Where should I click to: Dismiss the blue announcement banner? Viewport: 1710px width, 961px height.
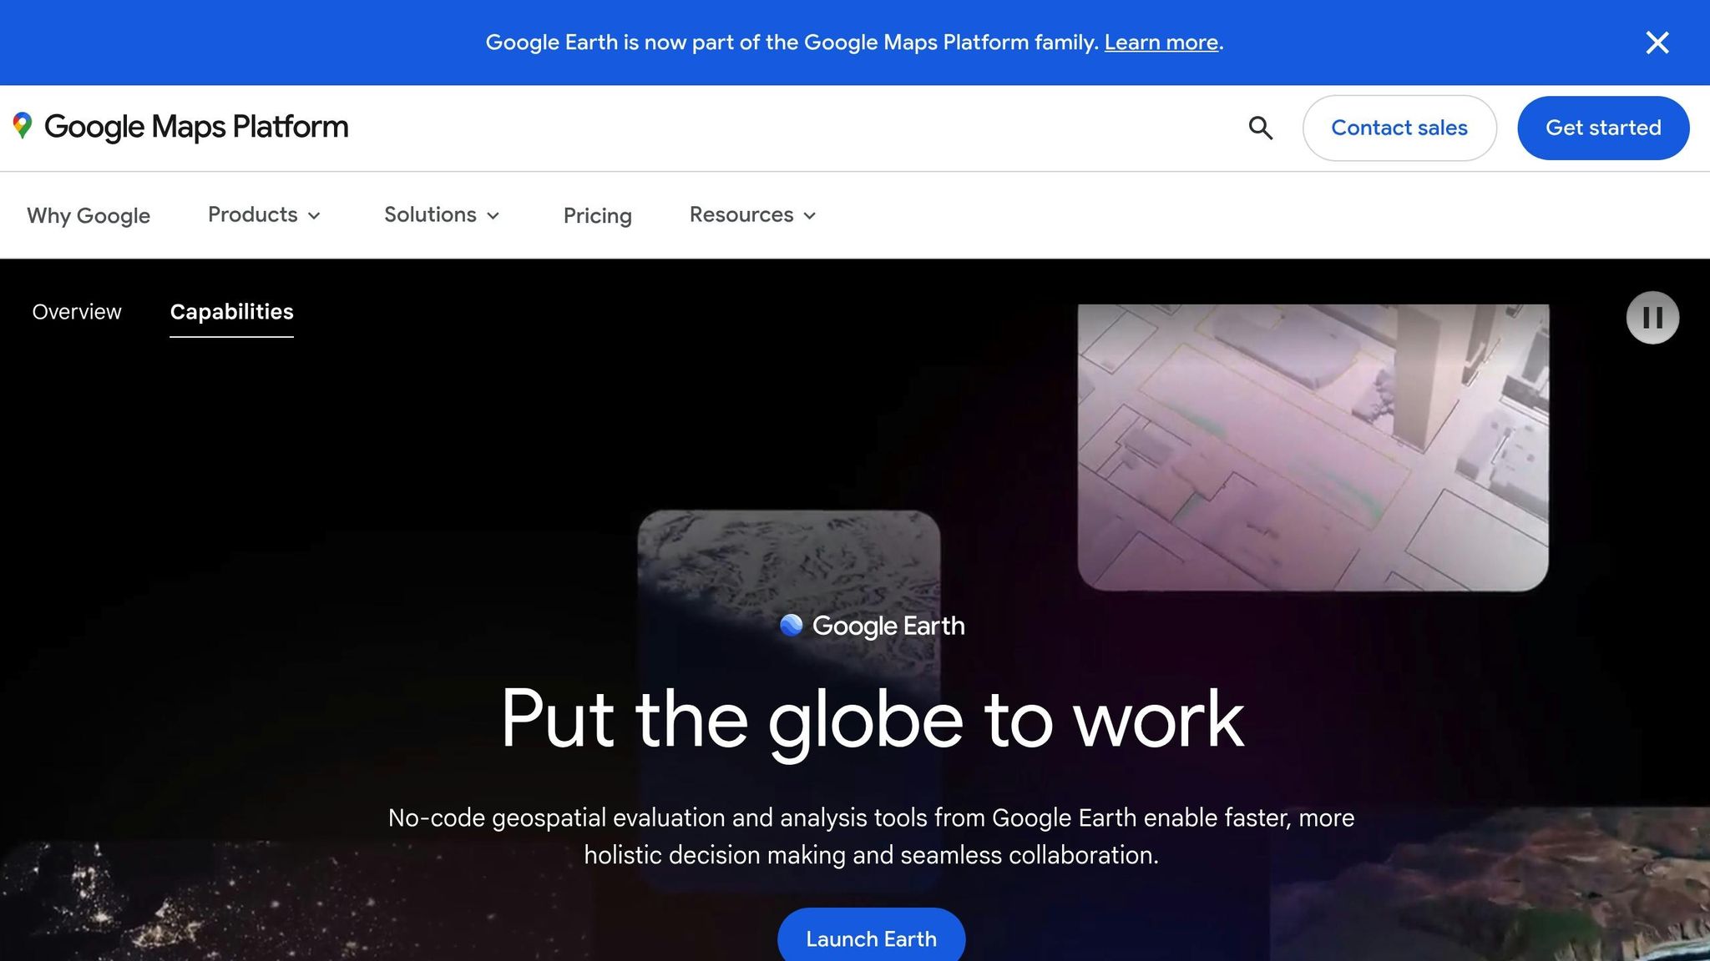coord(1657,43)
